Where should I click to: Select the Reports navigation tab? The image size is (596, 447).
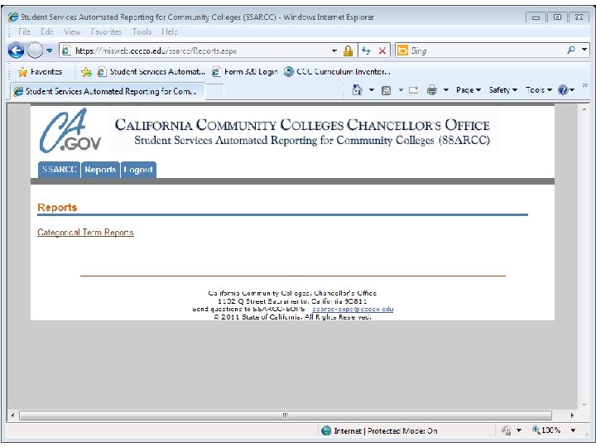click(x=100, y=170)
